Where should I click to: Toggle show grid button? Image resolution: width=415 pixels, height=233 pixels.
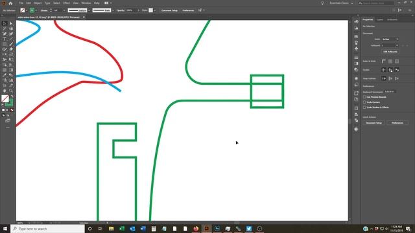tap(390, 61)
